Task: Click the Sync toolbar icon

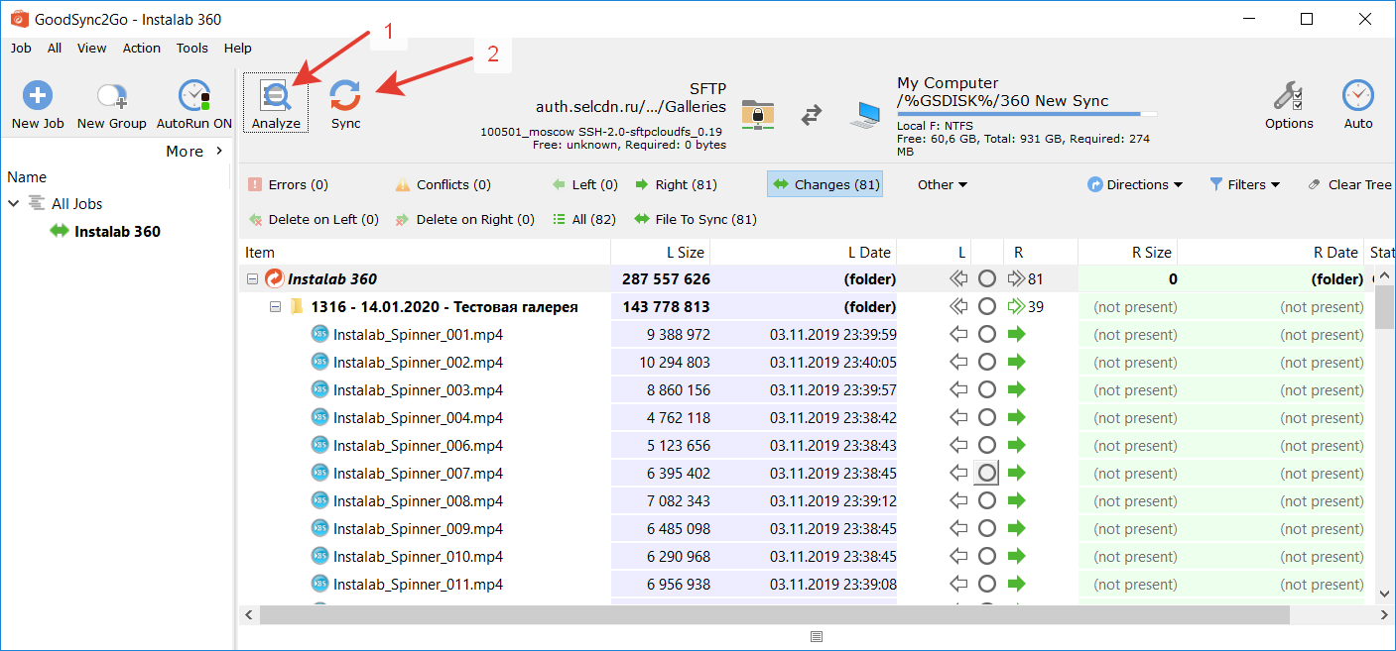Action: point(345,96)
